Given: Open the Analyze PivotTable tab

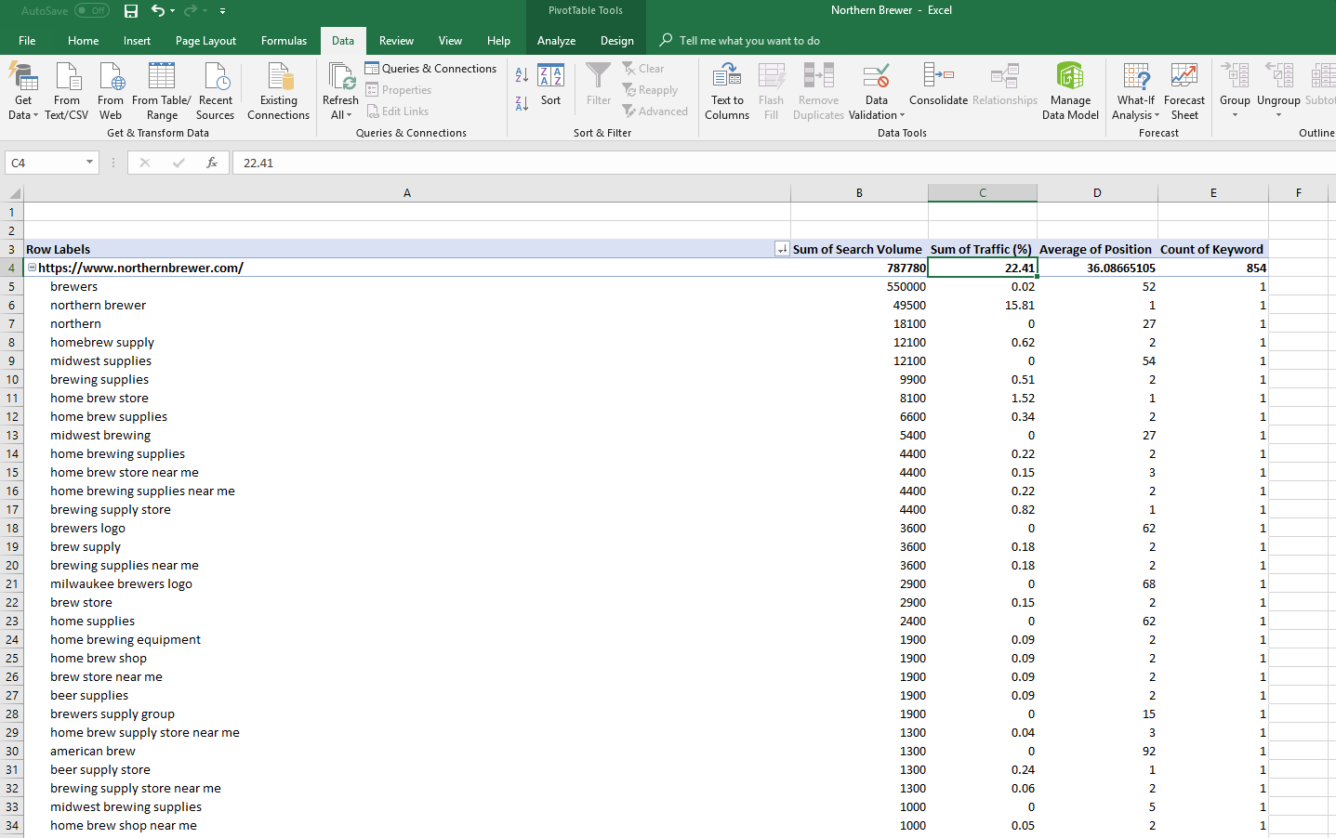Looking at the screenshot, I should coord(556,41).
